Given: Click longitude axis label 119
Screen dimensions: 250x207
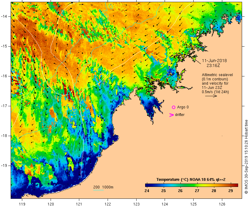Looking at the screenshot, I should (22, 204).
